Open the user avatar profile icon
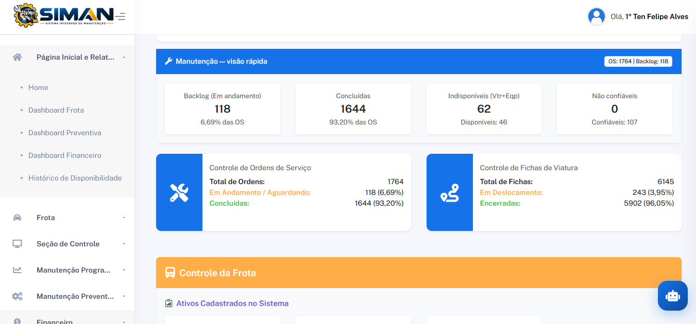696x324 pixels. click(x=596, y=16)
